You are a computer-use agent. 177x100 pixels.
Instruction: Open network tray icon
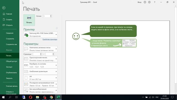(x=150, y=97)
